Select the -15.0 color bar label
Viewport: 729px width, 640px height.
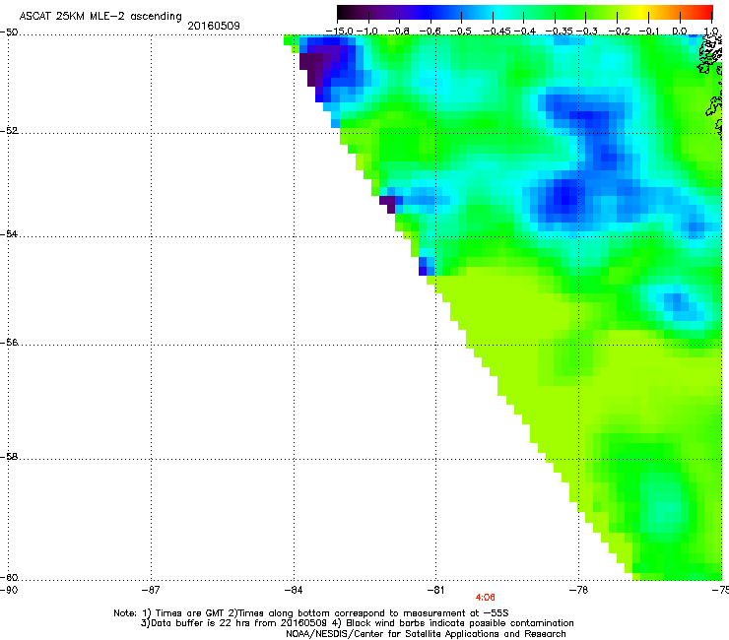(x=340, y=32)
